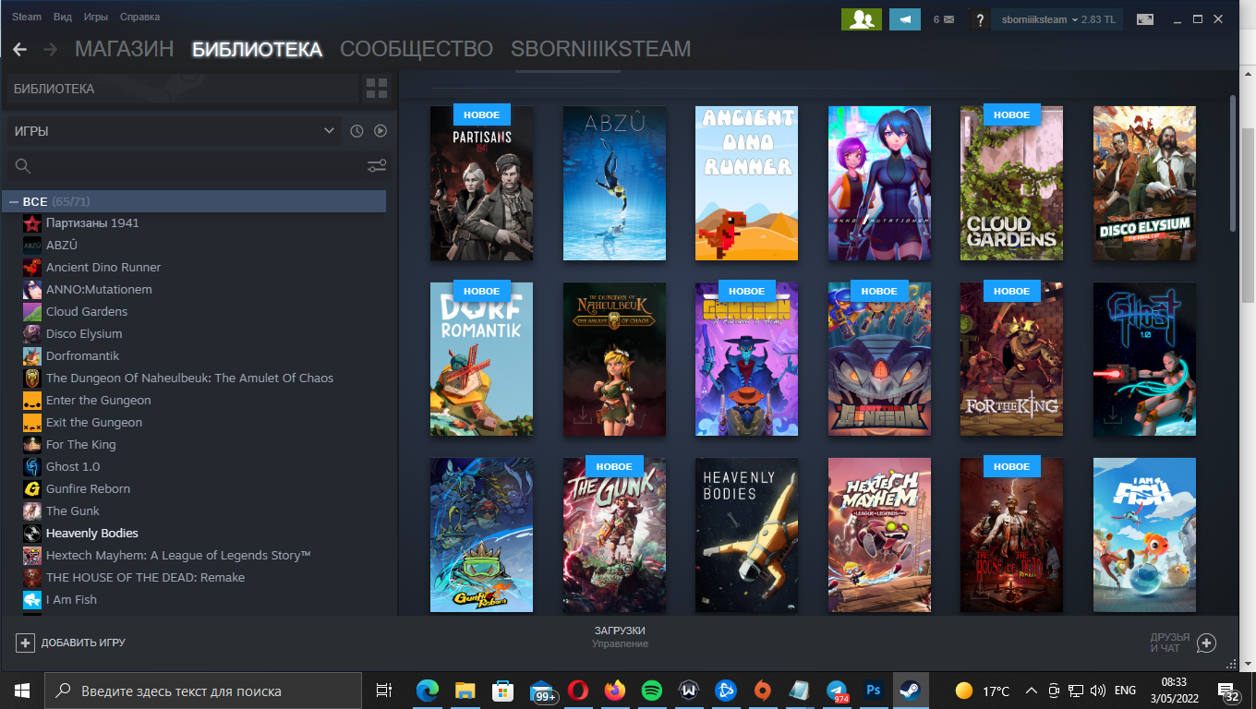The width and height of the screenshot is (1256, 709).
Task: Open advanced filter sliders icon
Action: [x=377, y=166]
